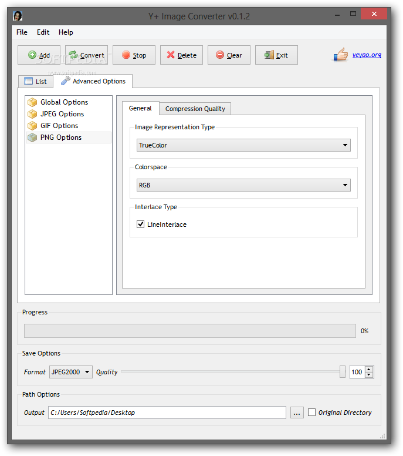403x456 pixels.
Task: Click the GIF Options box icon
Action: click(32, 126)
